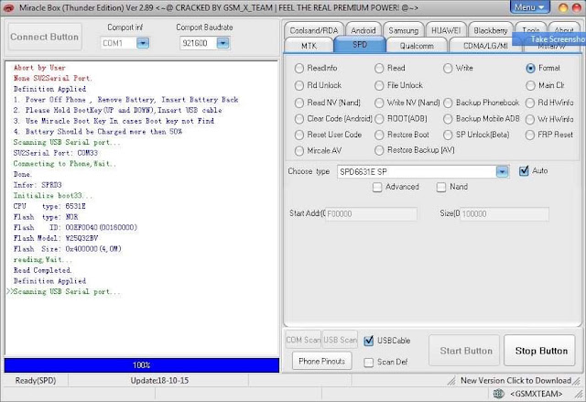
Task: Expand the Comport inf COM1 dropdown
Action: tap(143, 43)
